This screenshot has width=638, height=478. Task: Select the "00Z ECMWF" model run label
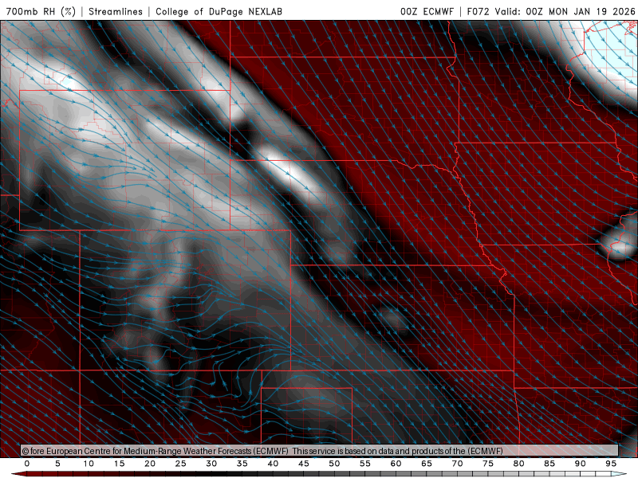coord(427,11)
